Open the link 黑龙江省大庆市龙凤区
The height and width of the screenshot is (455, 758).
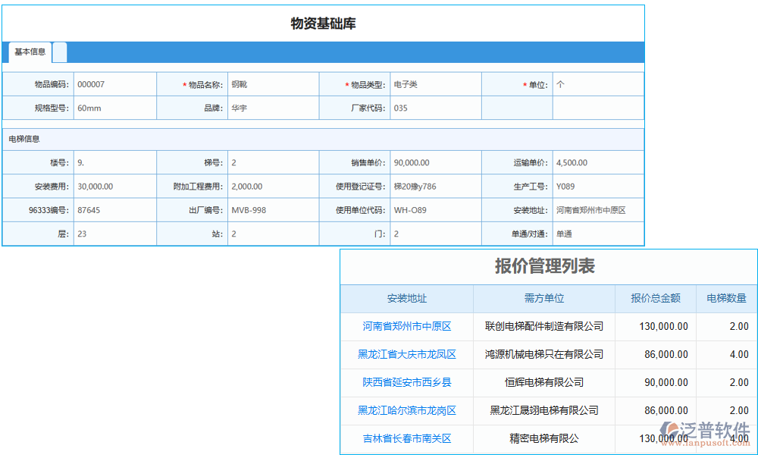(x=407, y=354)
